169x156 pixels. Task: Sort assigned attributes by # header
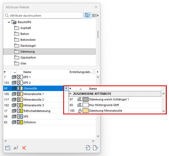click(x=73, y=89)
